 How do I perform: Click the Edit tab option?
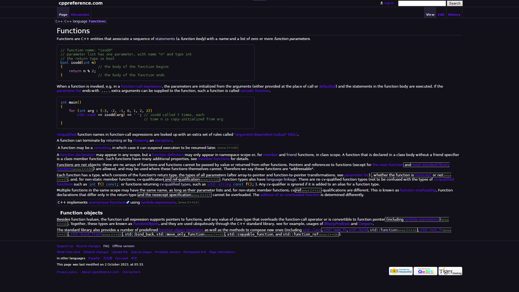point(441,14)
